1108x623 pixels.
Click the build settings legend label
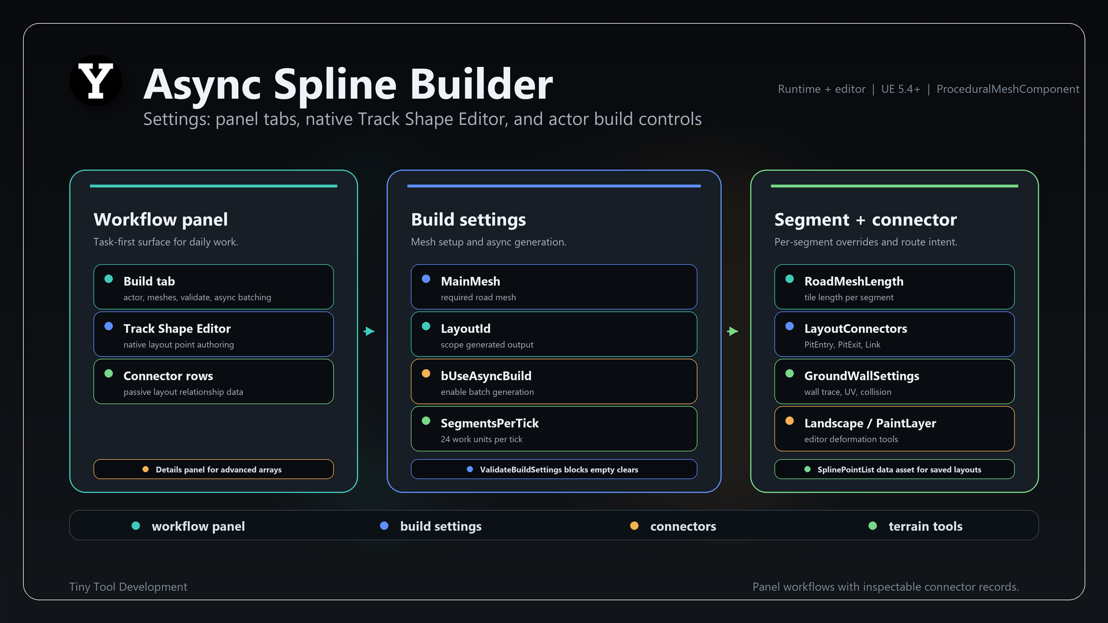pyautogui.click(x=441, y=526)
